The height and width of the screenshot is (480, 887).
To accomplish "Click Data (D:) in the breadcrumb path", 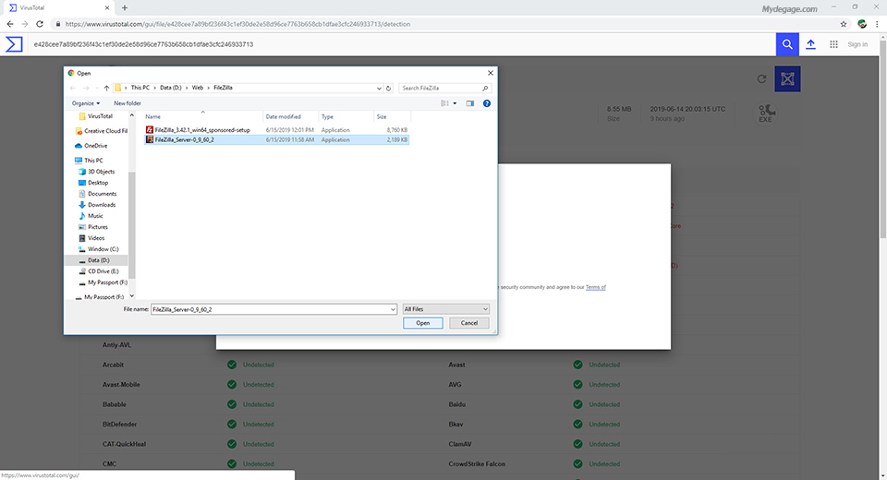I will click(x=171, y=88).
